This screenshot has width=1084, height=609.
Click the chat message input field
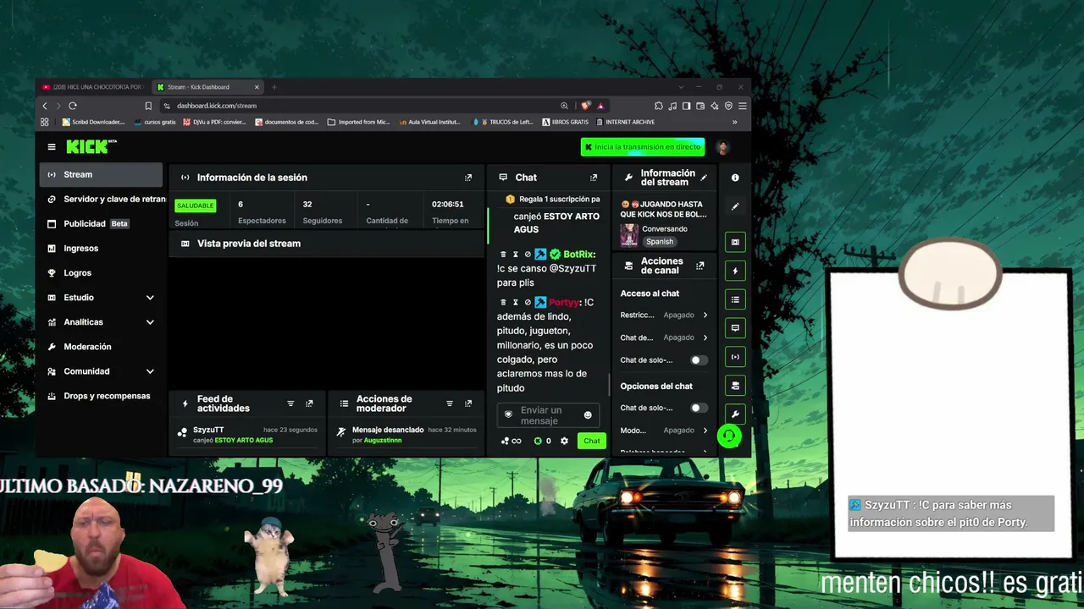coord(548,415)
